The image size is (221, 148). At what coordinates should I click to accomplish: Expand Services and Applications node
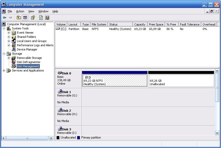point(4,70)
